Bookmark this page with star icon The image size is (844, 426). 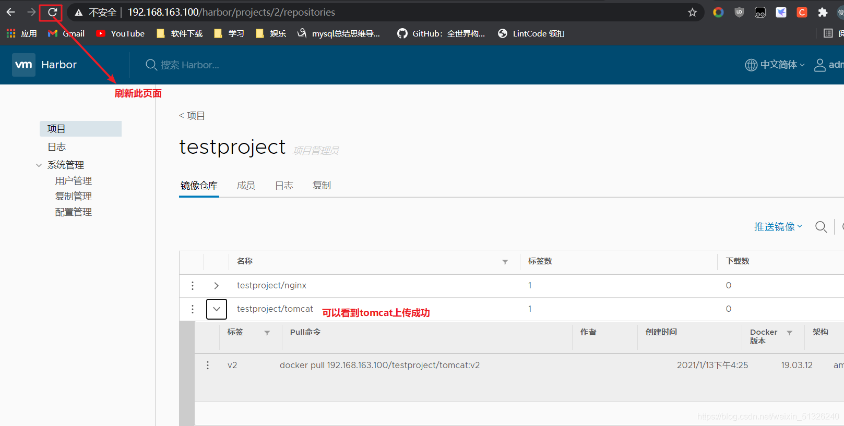click(692, 13)
